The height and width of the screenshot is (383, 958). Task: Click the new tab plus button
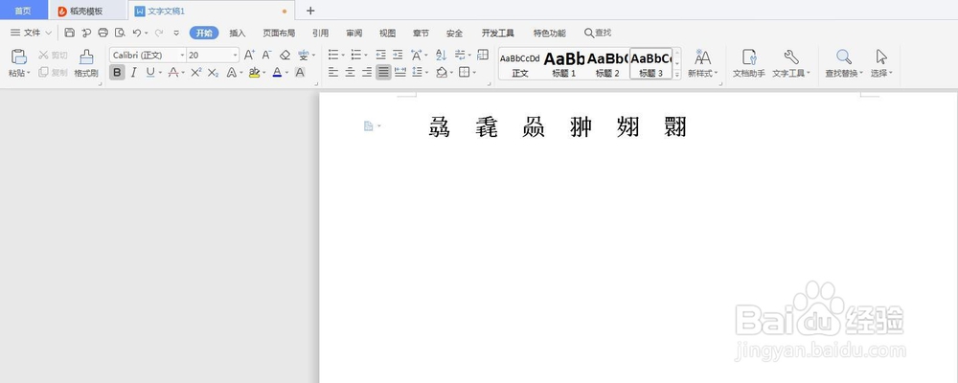point(310,11)
